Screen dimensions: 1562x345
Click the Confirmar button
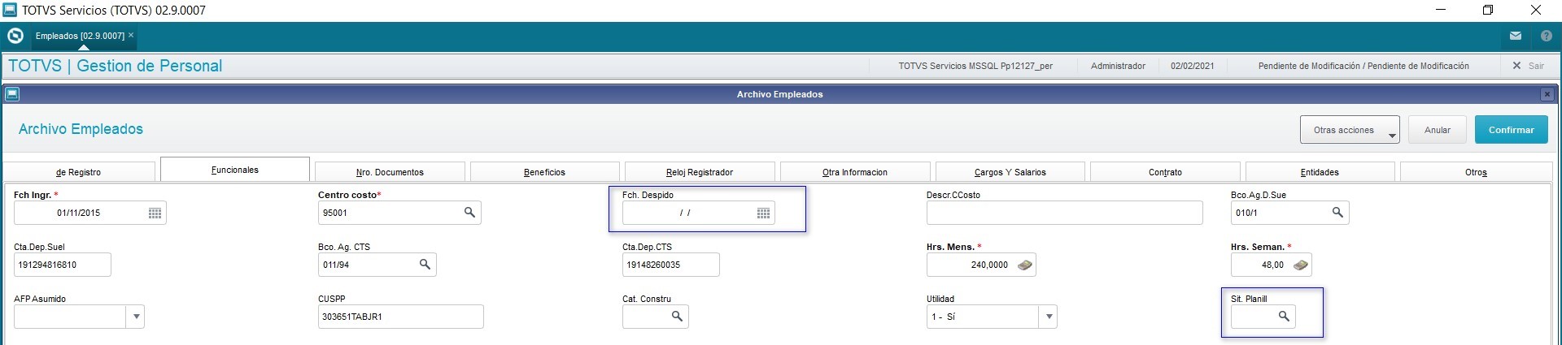coord(1511,130)
